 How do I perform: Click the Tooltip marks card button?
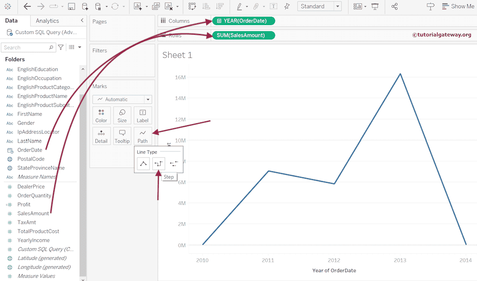(122, 136)
